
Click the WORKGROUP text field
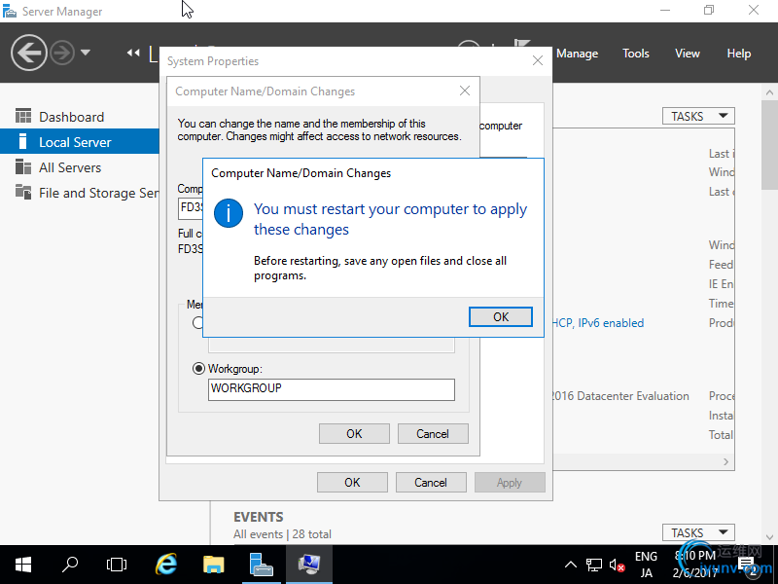click(332, 389)
